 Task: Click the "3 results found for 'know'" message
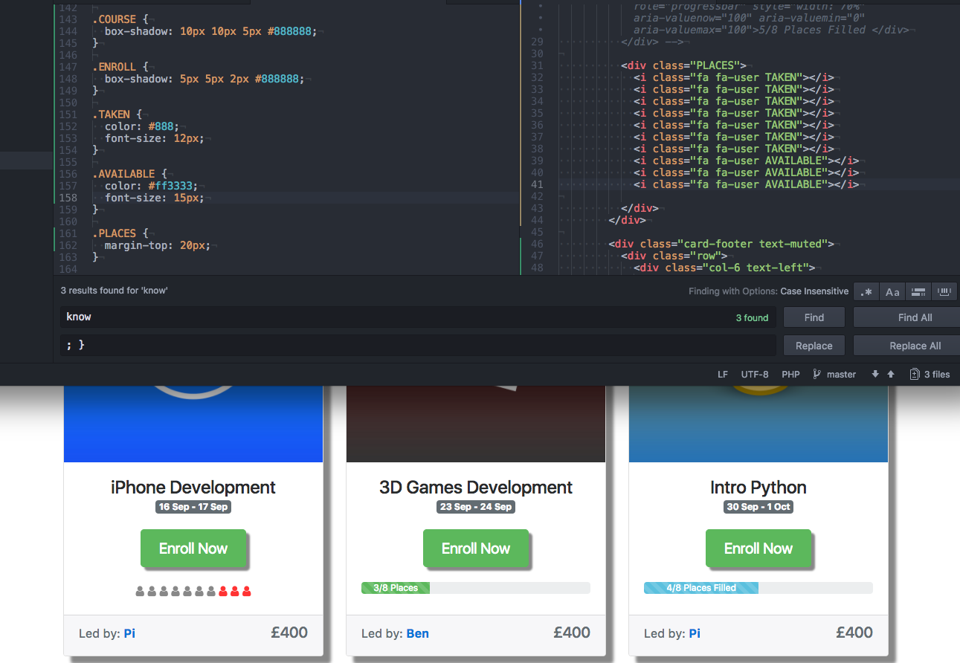pos(115,291)
